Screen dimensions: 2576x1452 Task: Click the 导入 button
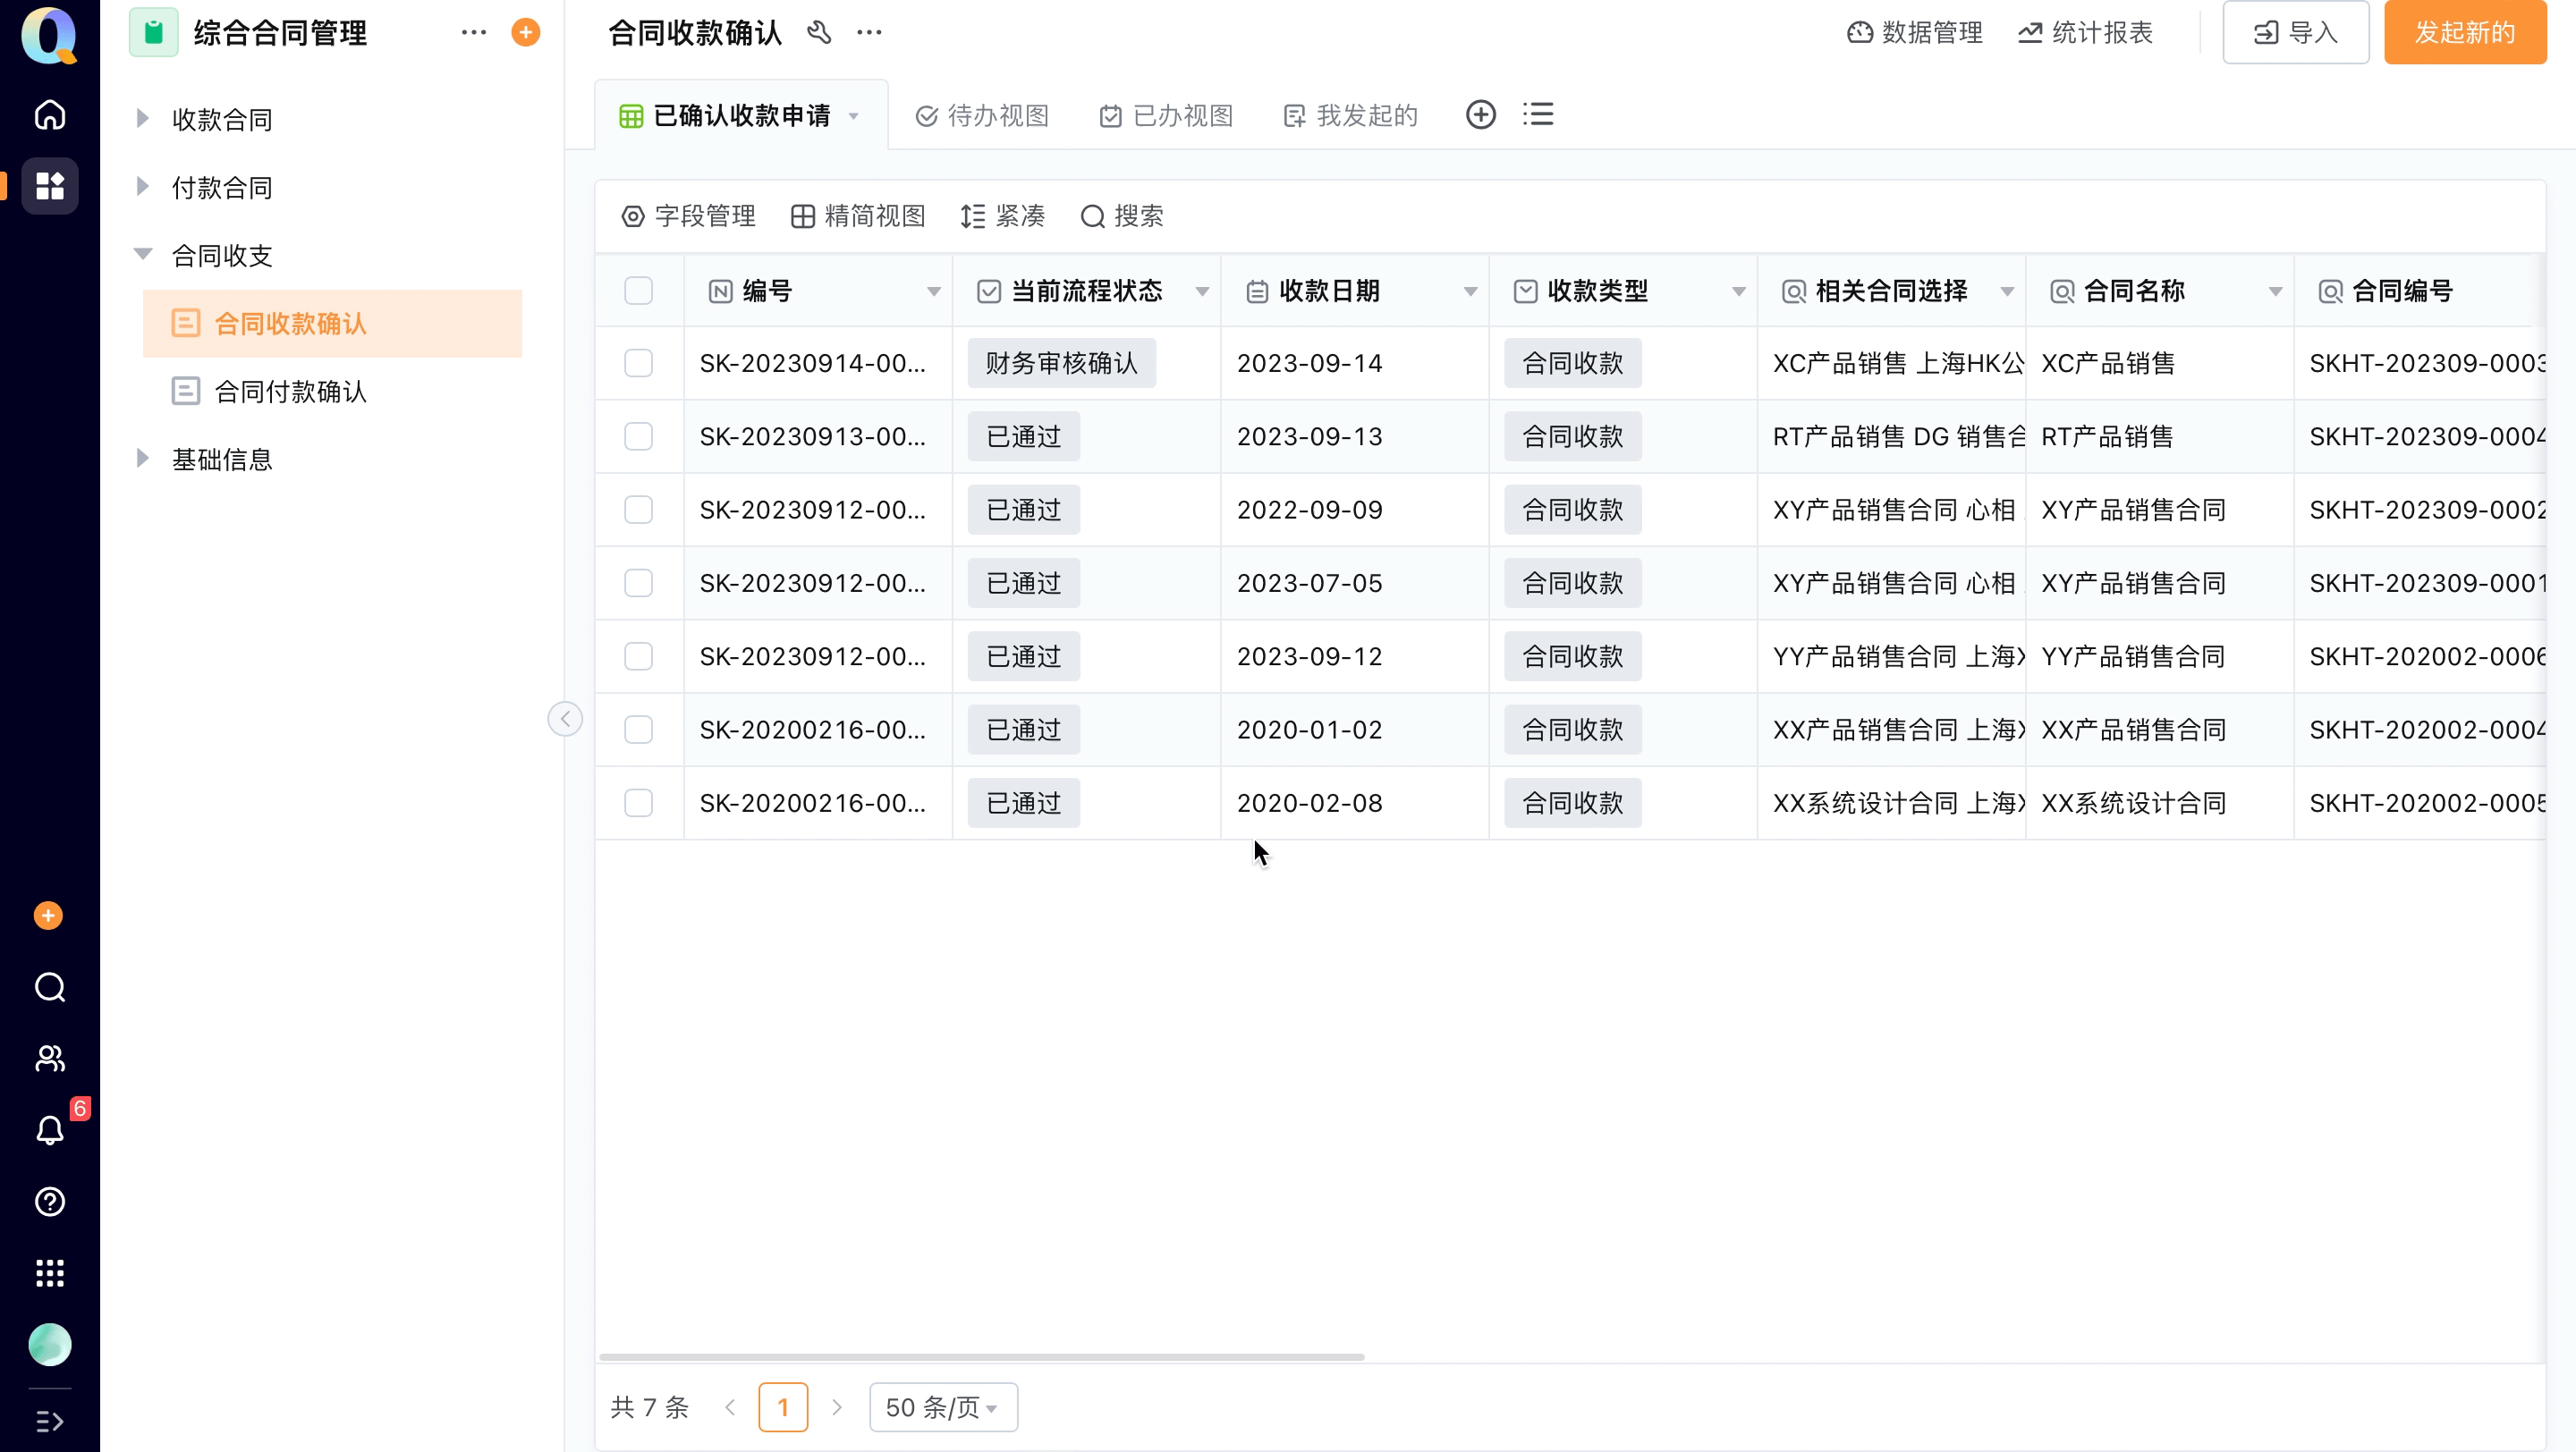click(x=2296, y=33)
